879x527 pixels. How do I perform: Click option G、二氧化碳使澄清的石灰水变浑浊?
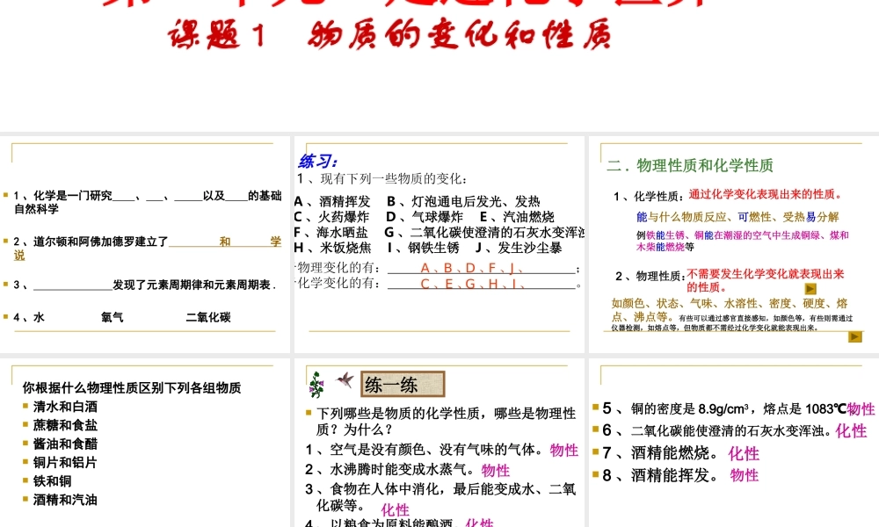484,232
